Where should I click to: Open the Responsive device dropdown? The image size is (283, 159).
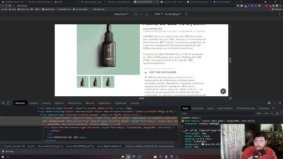coord(122,14)
